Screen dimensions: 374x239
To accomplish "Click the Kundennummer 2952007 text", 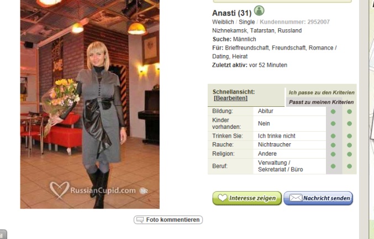I will (294, 22).
